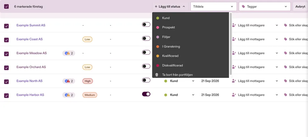Enable the toggle switch for Example Coast AS
The height and width of the screenshot is (137, 308).
[x=146, y=38]
